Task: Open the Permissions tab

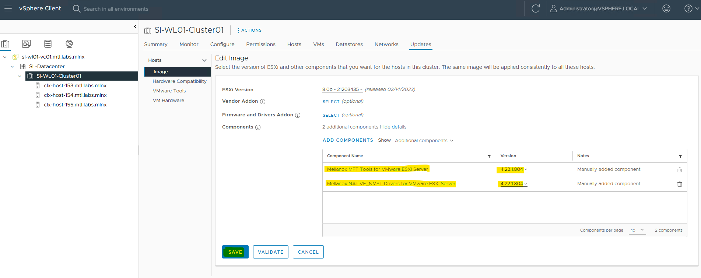Action: pyautogui.click(x=261, y=44)
